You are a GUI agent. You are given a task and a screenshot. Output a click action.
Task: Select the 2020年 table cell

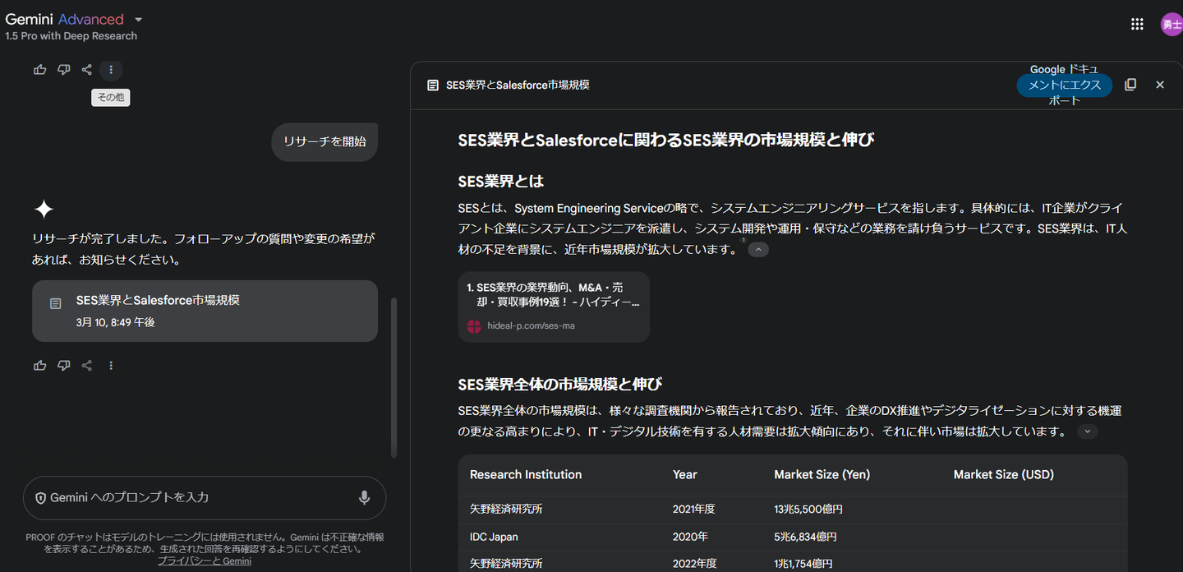688,537
